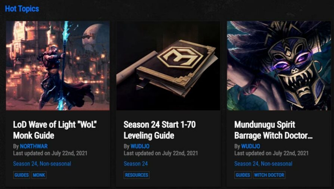Click the GUIDES tag on Witch Doctor card
The height and width of the screenshot is (189, 334).
click(243, 175)
